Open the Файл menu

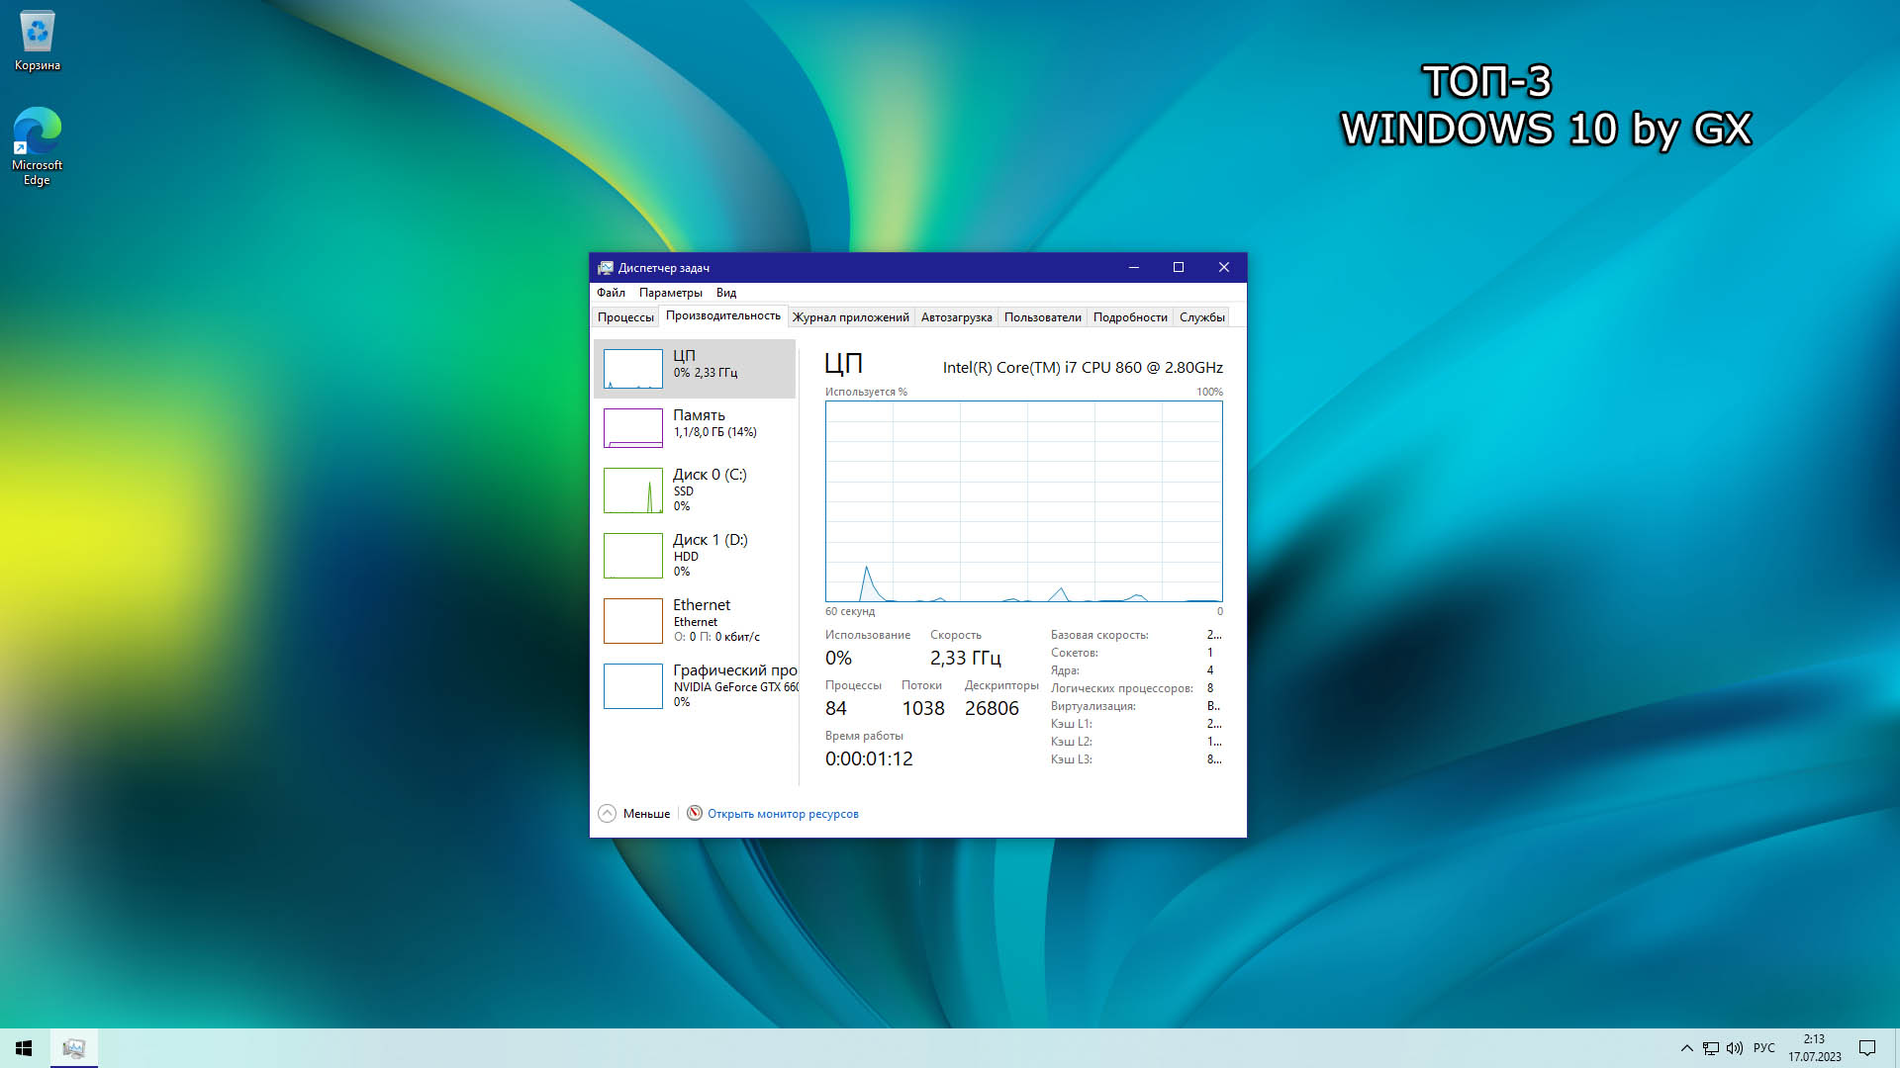[x=611, y=293]
